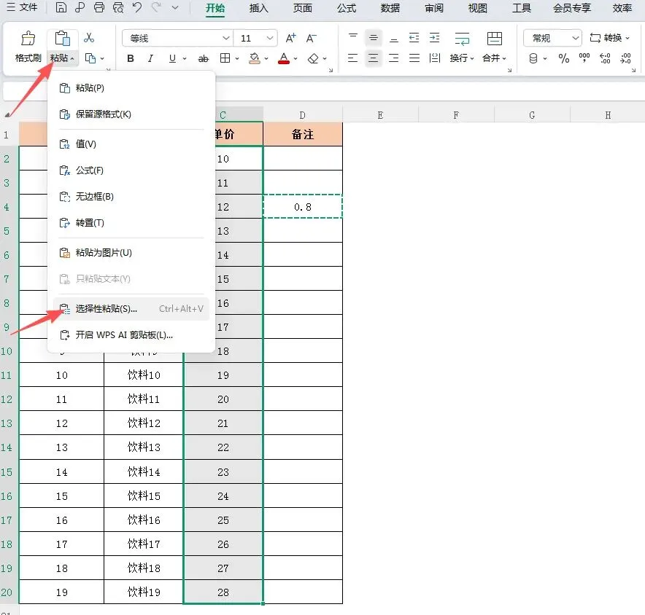Choose Paste as Picture (粘贴为图片) item
The width and height of the screenshot is (645, 615).
pyautogui.click(x=131, y=253)
